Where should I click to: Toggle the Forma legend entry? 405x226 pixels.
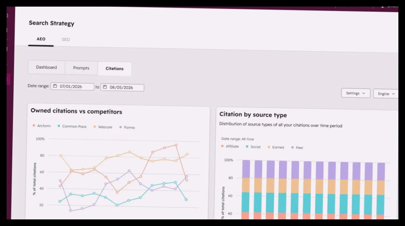coord(127,128)
